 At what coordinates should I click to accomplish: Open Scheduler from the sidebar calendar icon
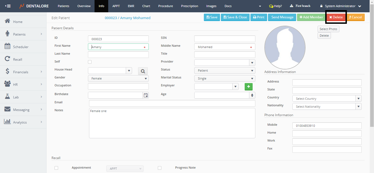tap(8, 46)
